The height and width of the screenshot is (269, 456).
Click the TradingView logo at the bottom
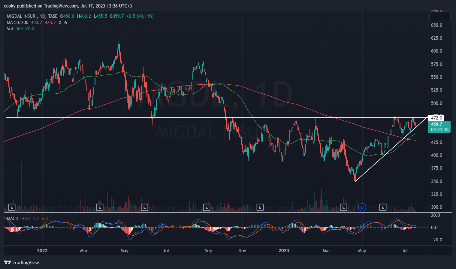click(21, 262)
